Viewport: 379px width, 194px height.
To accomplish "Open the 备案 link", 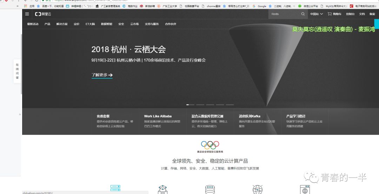I will pyautogui.click(x=372, y=14).
